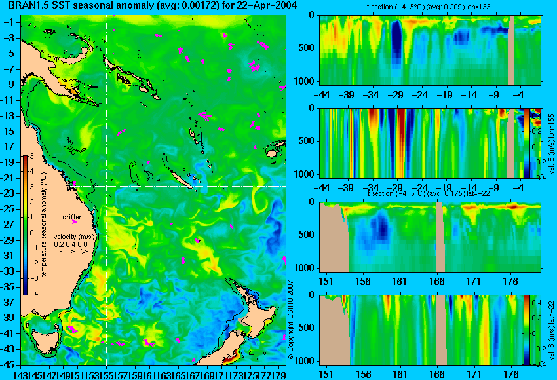Click the '5' tick on the temperature color bar
This screenshot has height=380, width=557.
point(31,156)
